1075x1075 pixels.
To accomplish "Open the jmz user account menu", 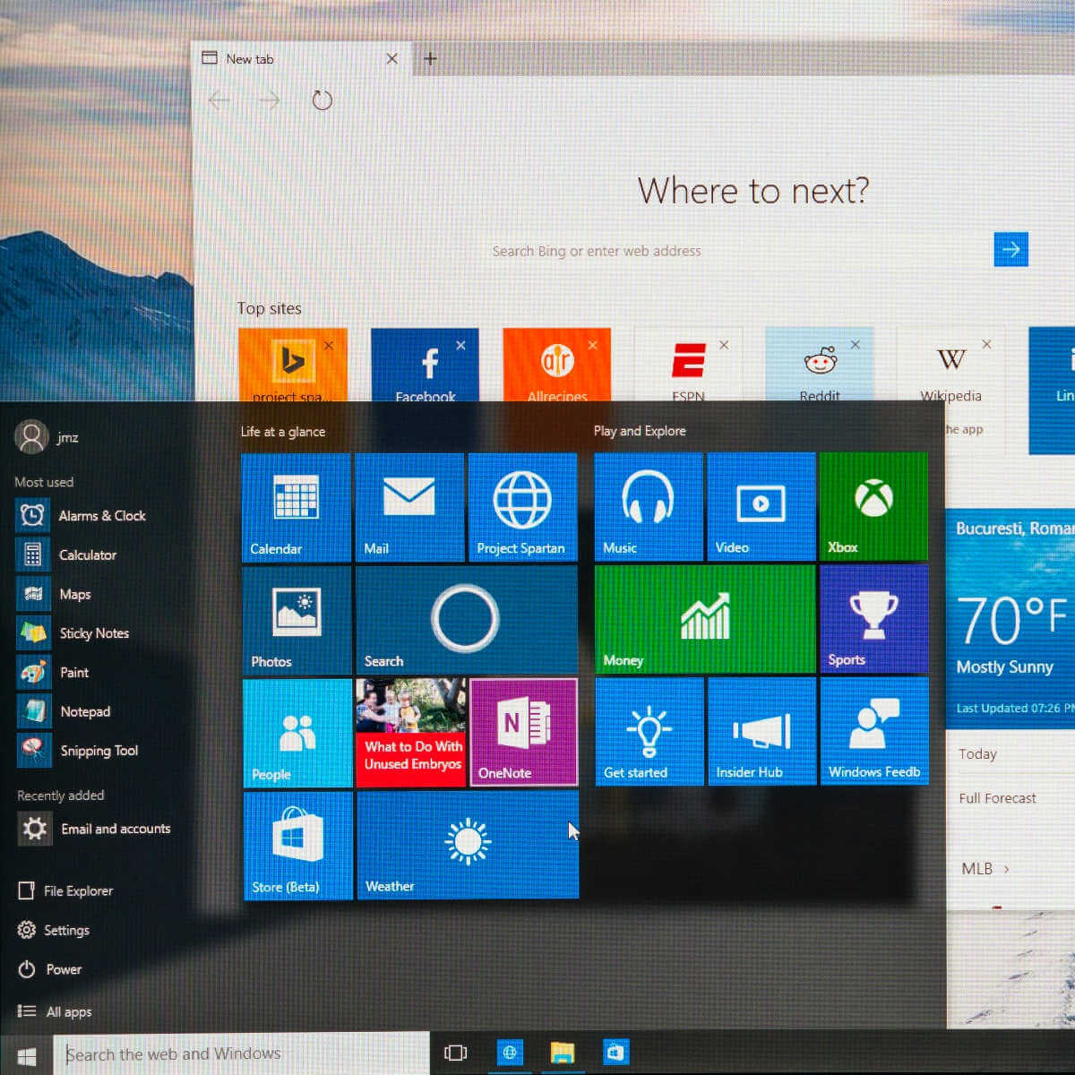I will (47, 437).
